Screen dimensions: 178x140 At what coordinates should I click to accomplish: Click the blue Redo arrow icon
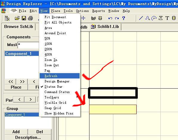pos(117,18)
